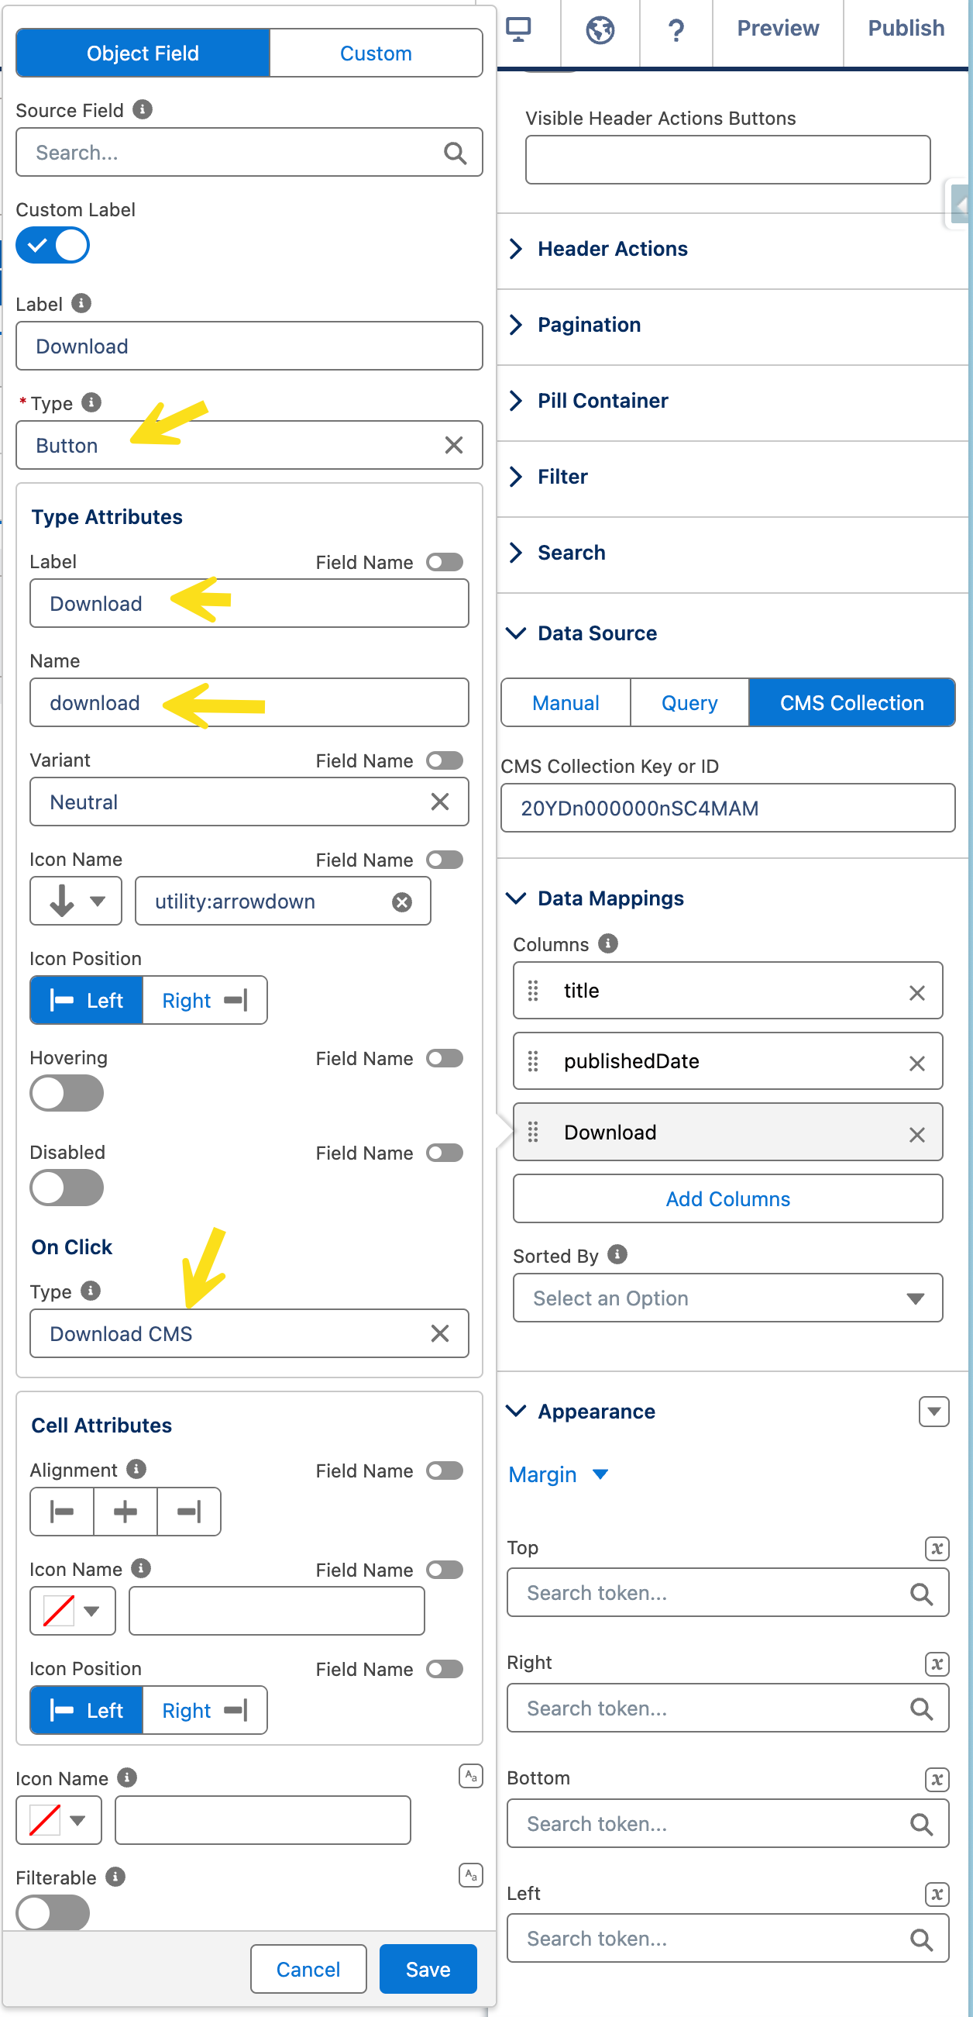
Task: Enable the Disabled toggle
Action: point(67,1188)
